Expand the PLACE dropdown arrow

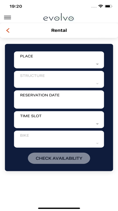point(97,64)
